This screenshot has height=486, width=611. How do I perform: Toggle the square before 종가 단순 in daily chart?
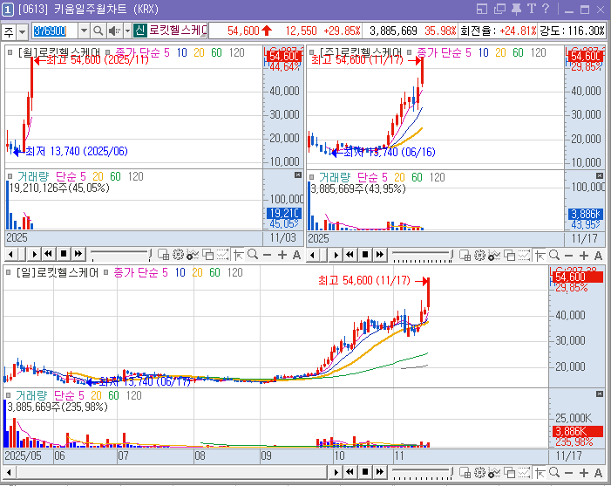tap(105, 272)
